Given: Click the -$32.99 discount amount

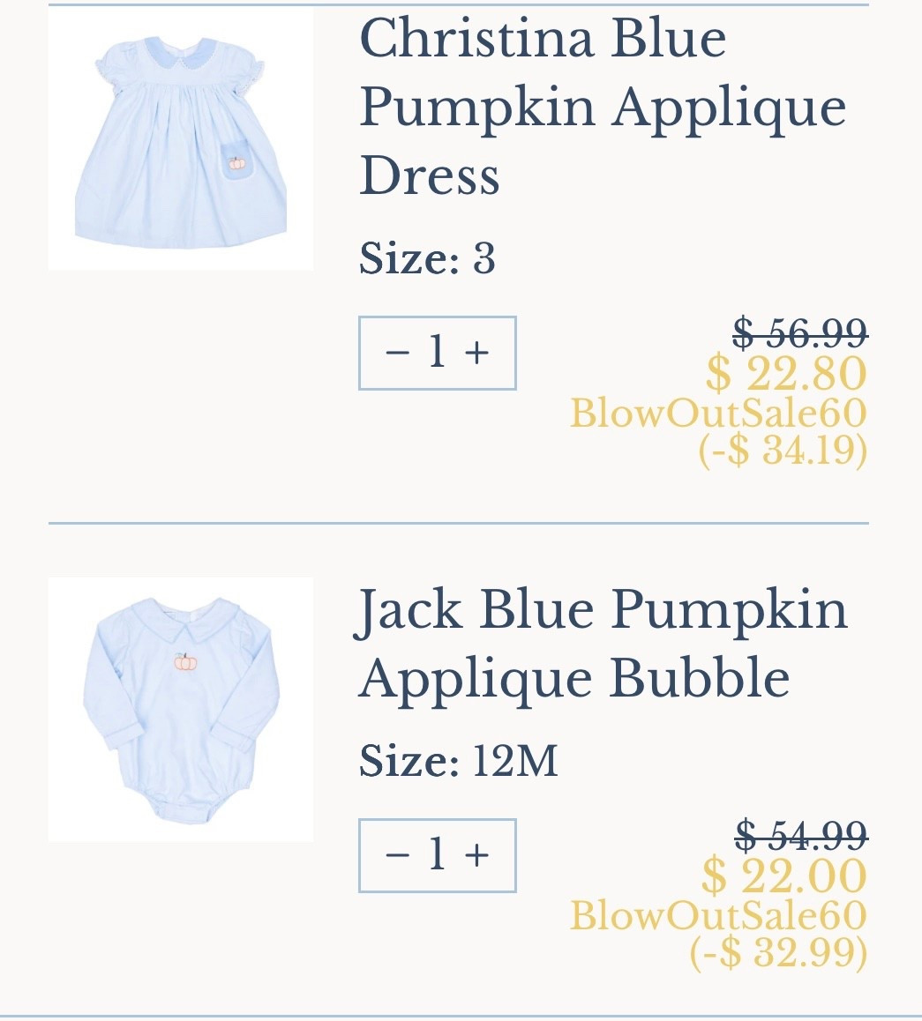Looking at the screenshot, I should point(778,952).
